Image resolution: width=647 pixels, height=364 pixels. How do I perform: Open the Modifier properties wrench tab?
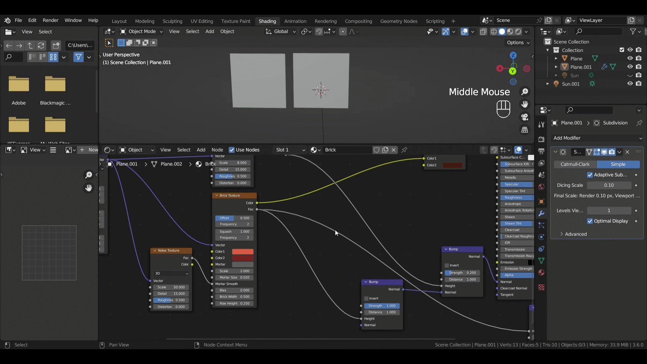541,213
